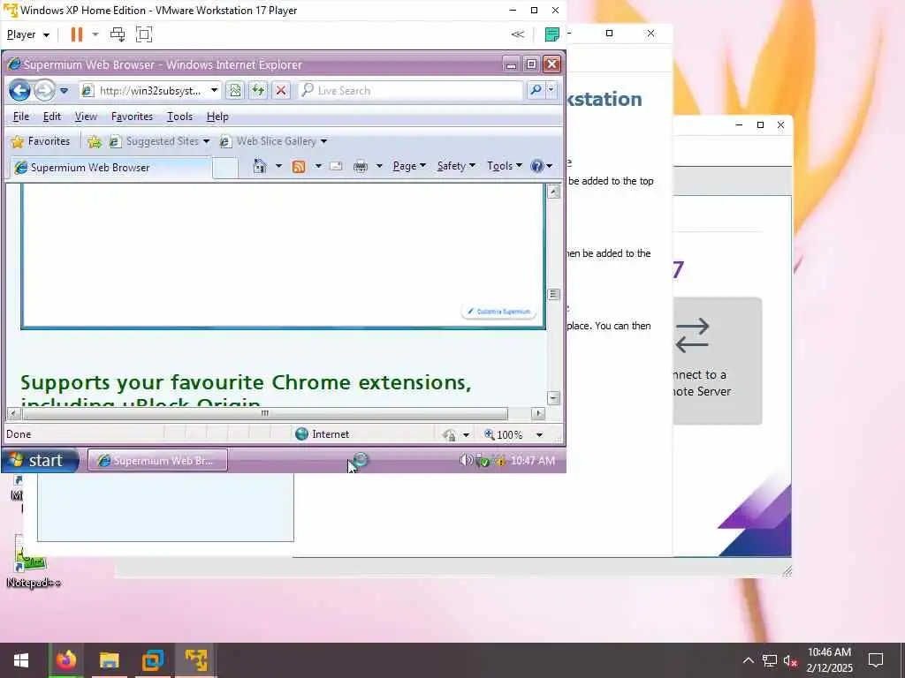The height and width of the screenshot is (678, 905).
Task: Expand the address bar URL dropdown
Action: 214,91
